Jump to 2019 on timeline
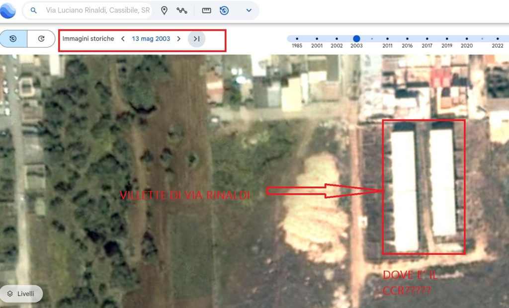The height and width of the screenshot is (308, 509). [447, 39]
